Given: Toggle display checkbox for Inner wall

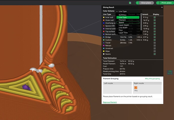Looking at the screenshot, I should [155, 17].
